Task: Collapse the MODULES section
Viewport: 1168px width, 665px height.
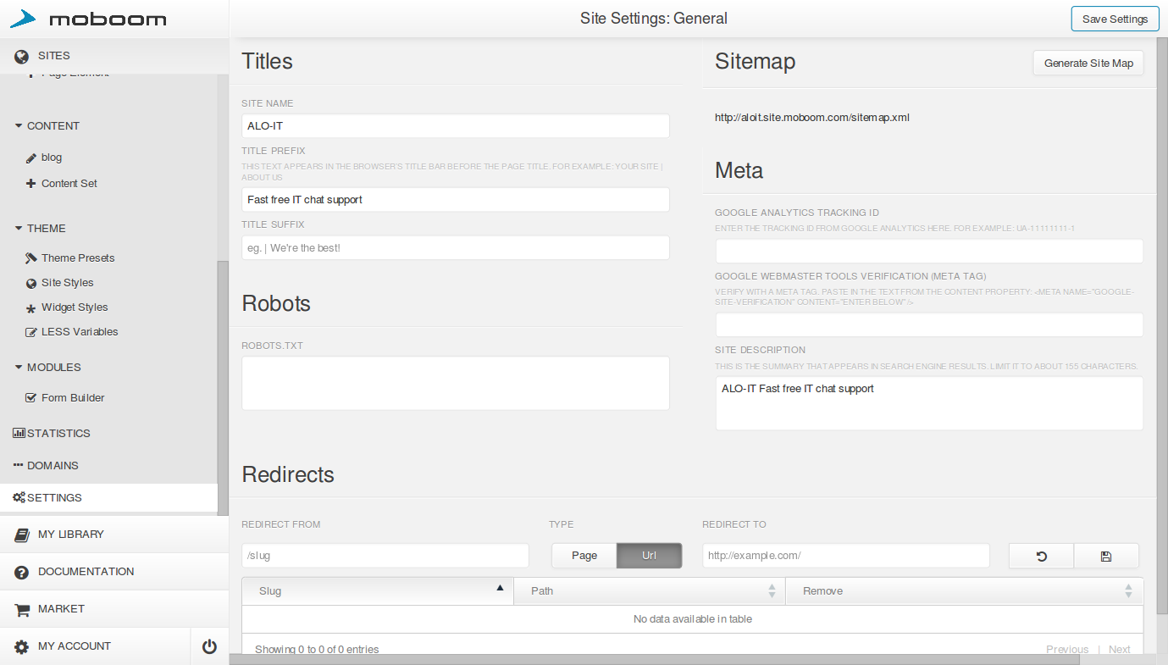Action: tap(19, 368)
